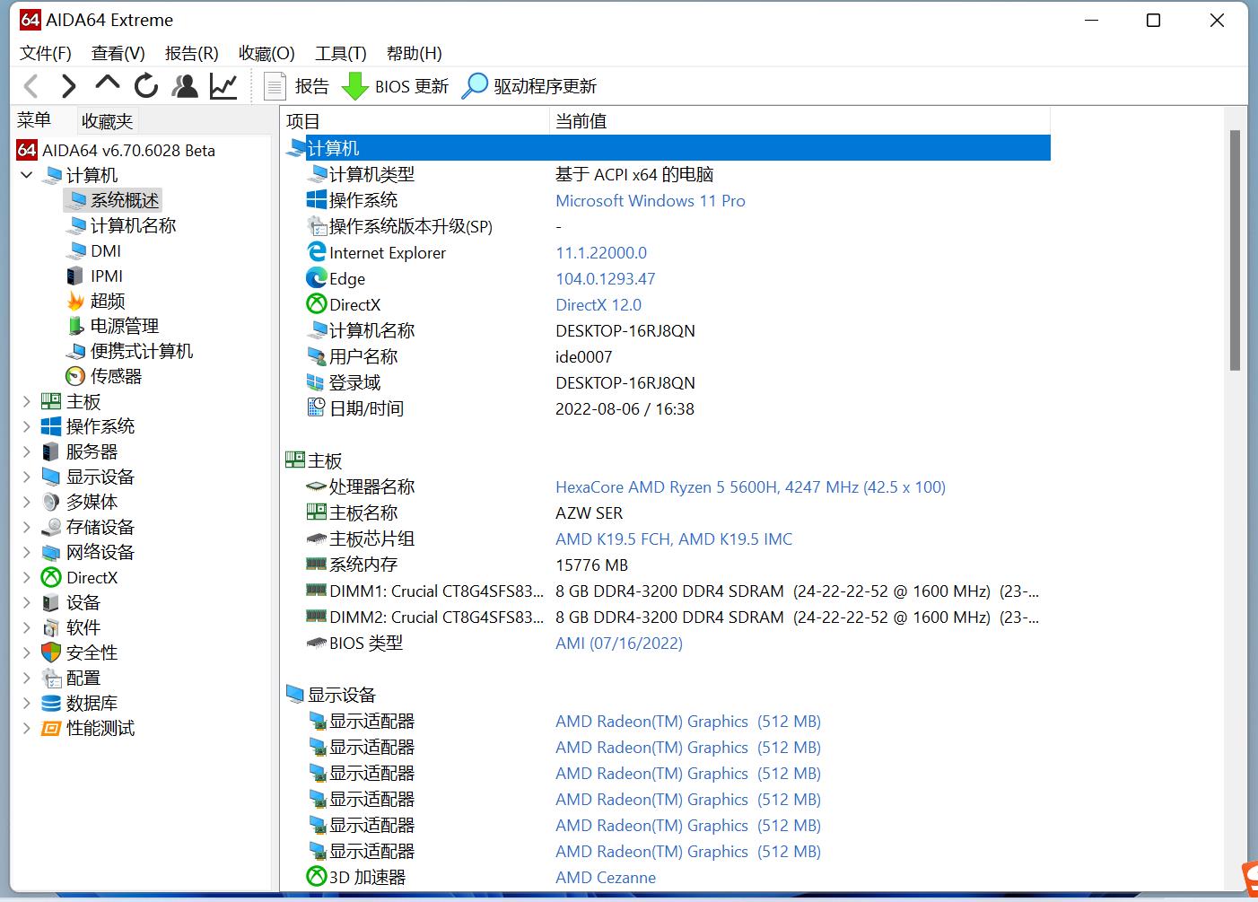This screenshot has width=1258, height=902.
Task: Click the green BIOS update arrow
Action: tap(355, 86)
